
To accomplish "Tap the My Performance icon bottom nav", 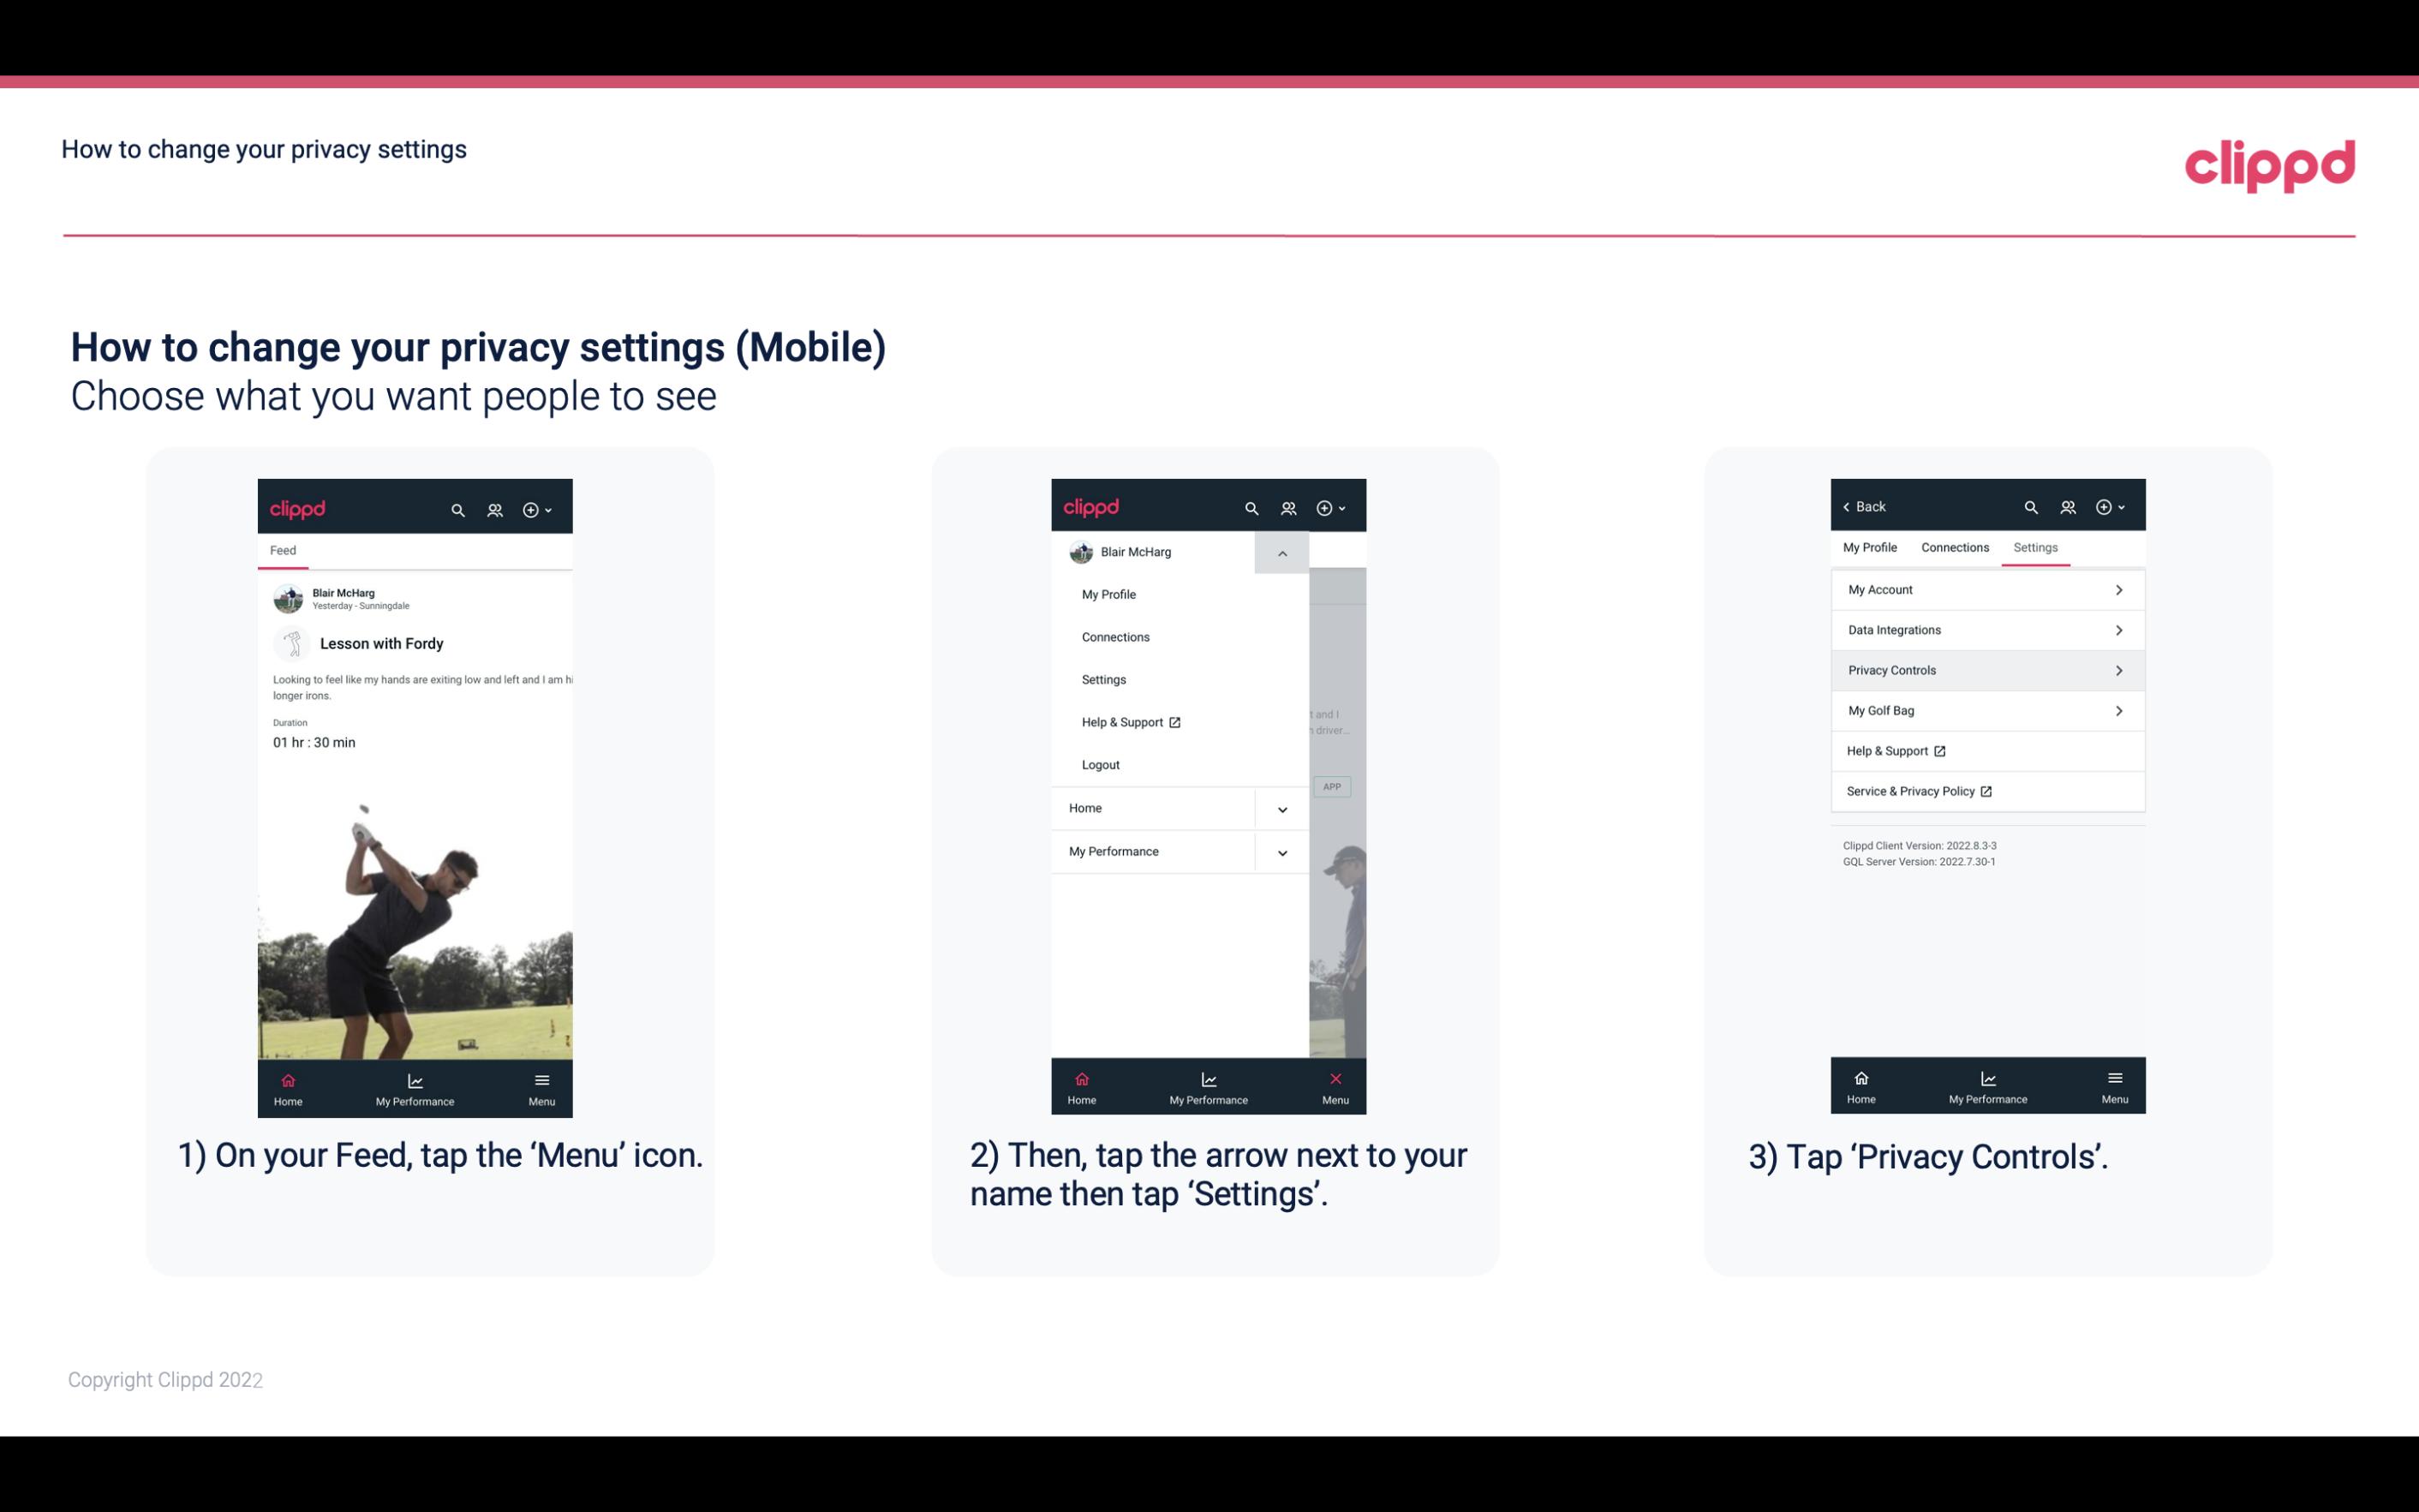I will 416,1085.
